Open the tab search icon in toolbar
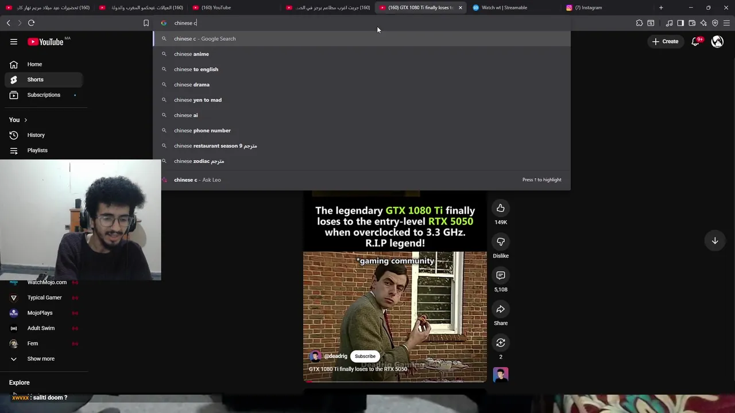Image resolution: width=735 pixels, height=413 pixels. (651, 23)
